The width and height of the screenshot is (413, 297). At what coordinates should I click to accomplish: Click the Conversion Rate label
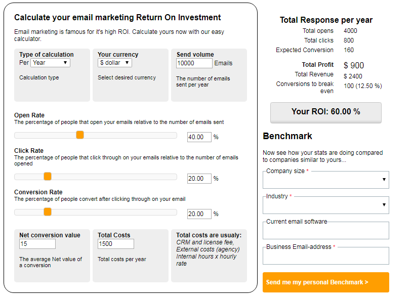pos(38,192)
